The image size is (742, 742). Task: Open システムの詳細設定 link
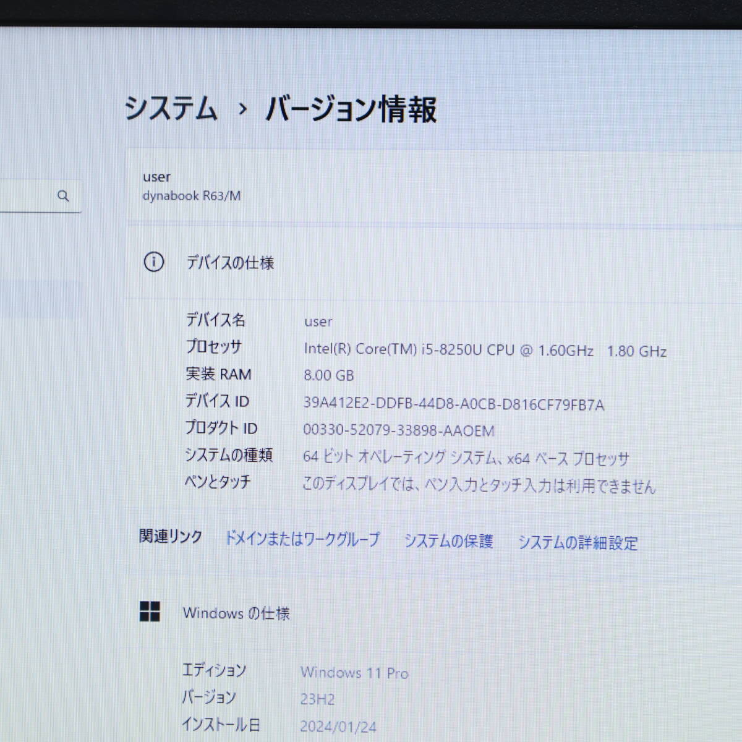[578, 543]
